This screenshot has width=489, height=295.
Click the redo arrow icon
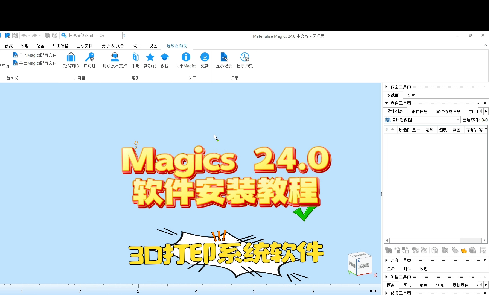pyautogui.click(x=34, y=36)
